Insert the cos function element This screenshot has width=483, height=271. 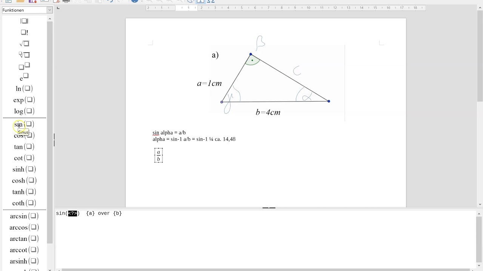[x=24, y=135]
